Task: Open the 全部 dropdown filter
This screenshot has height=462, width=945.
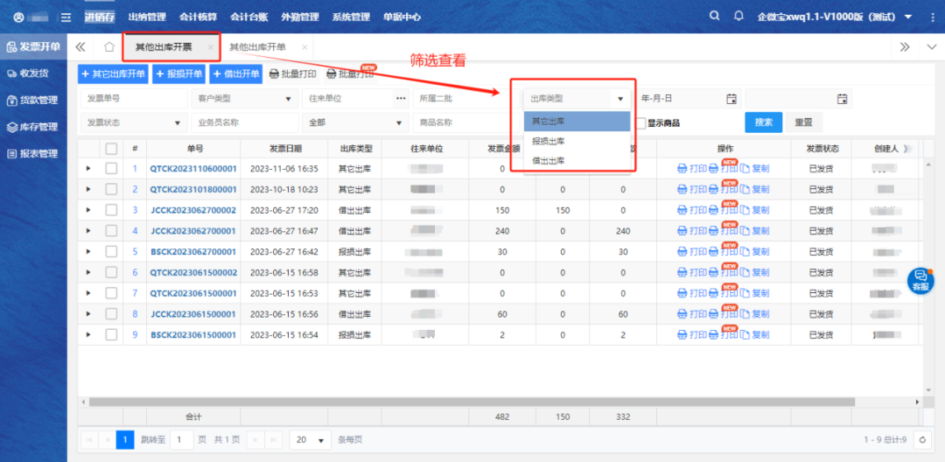Action: tap(355, 122)
